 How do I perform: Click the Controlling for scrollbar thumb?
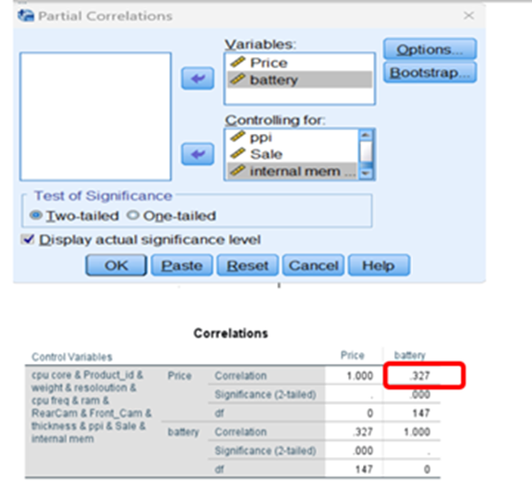366,151
